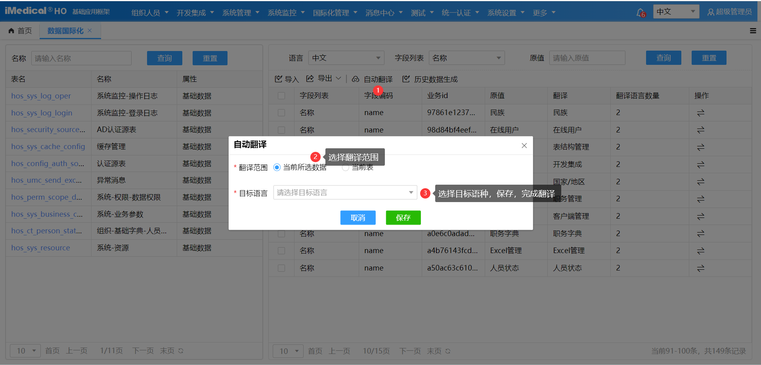Click the 保存 button in dialog
761x365 pixels.
(x=403, y=217)
